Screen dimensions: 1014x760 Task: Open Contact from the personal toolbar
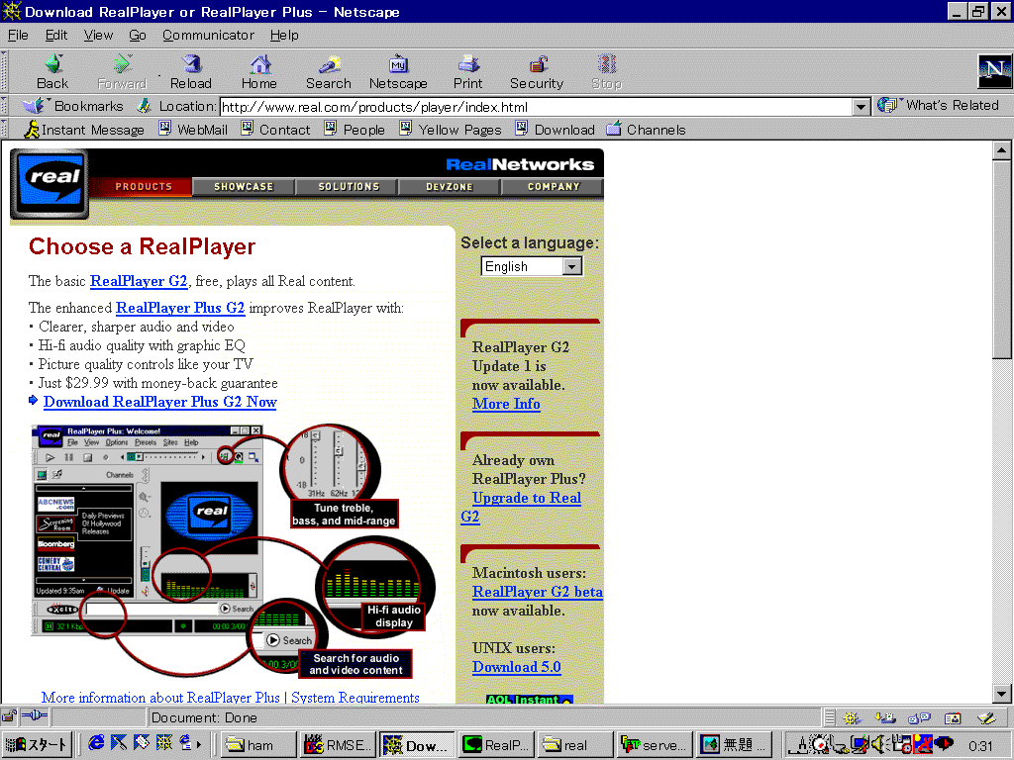tap(275, 130)
